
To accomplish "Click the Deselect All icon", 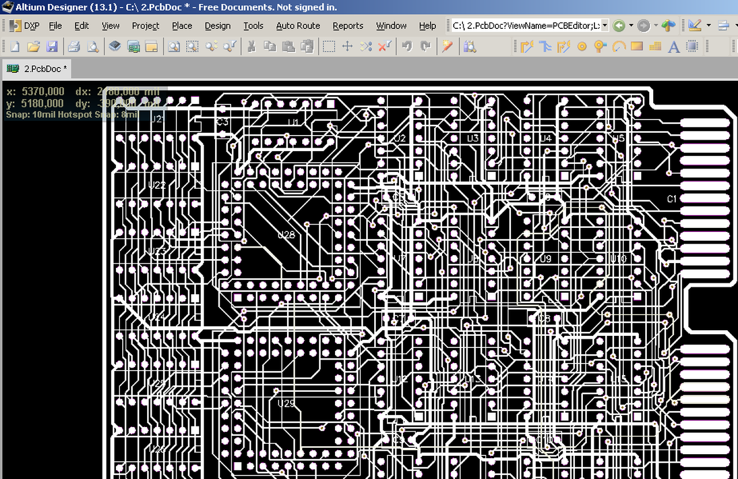I will (x=366, y=47).
